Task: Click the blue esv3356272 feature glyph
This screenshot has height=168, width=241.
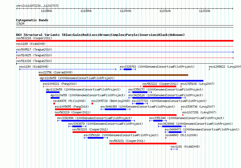Action: (140, 92)
